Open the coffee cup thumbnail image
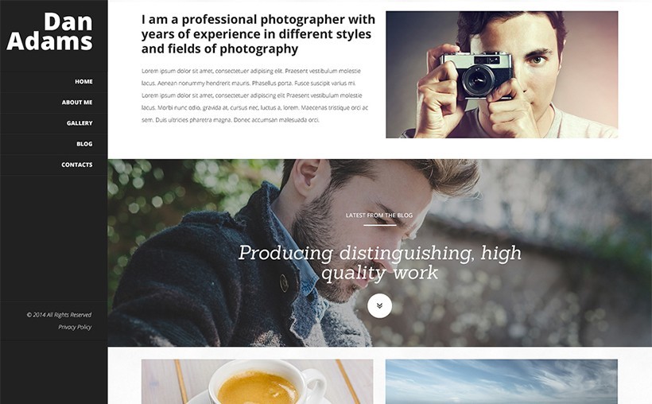Screen dimensions: 652x404 pos(257,382)
